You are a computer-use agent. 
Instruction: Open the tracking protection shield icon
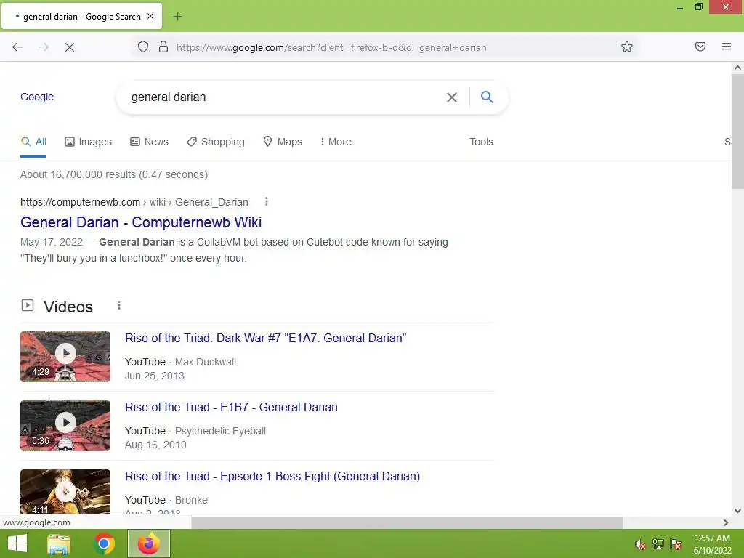[x=143, y=46]
